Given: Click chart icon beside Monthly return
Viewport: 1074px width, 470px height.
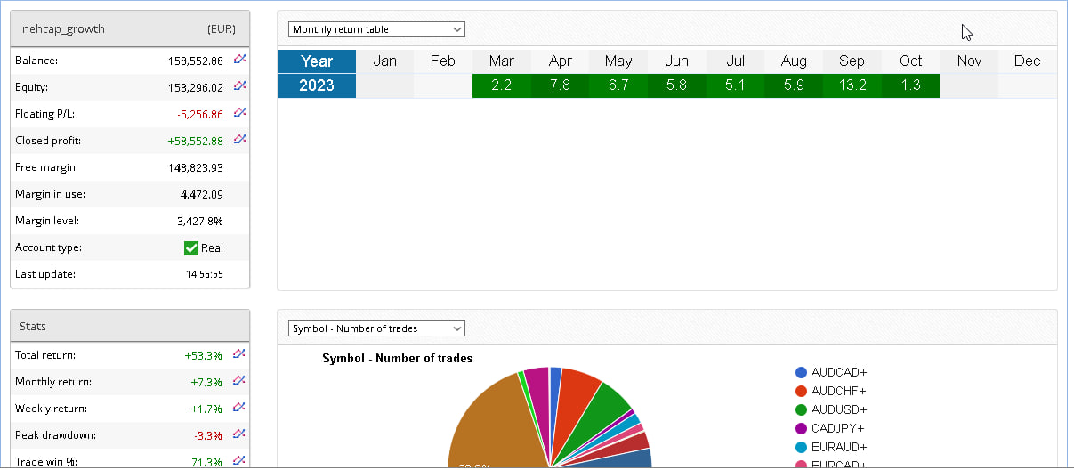Looking at the screenshot, I should pos(238,381).
